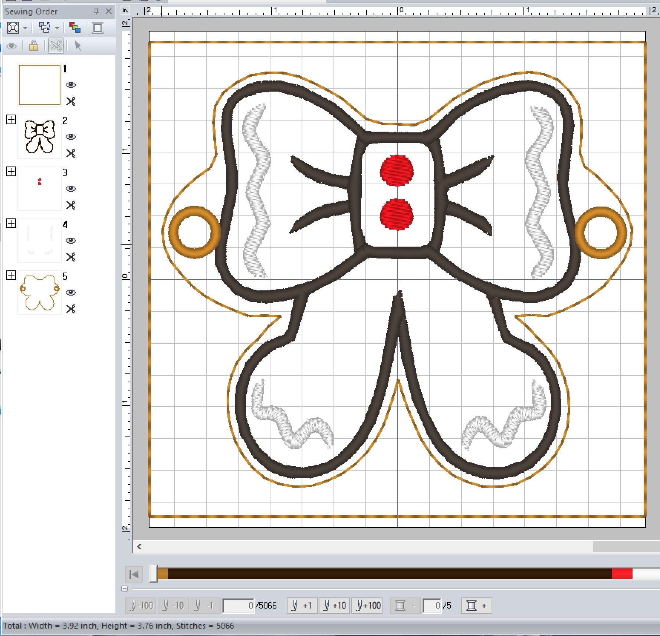
Task: Open the select objects dropdown arrow
Action: pos(57,28)
